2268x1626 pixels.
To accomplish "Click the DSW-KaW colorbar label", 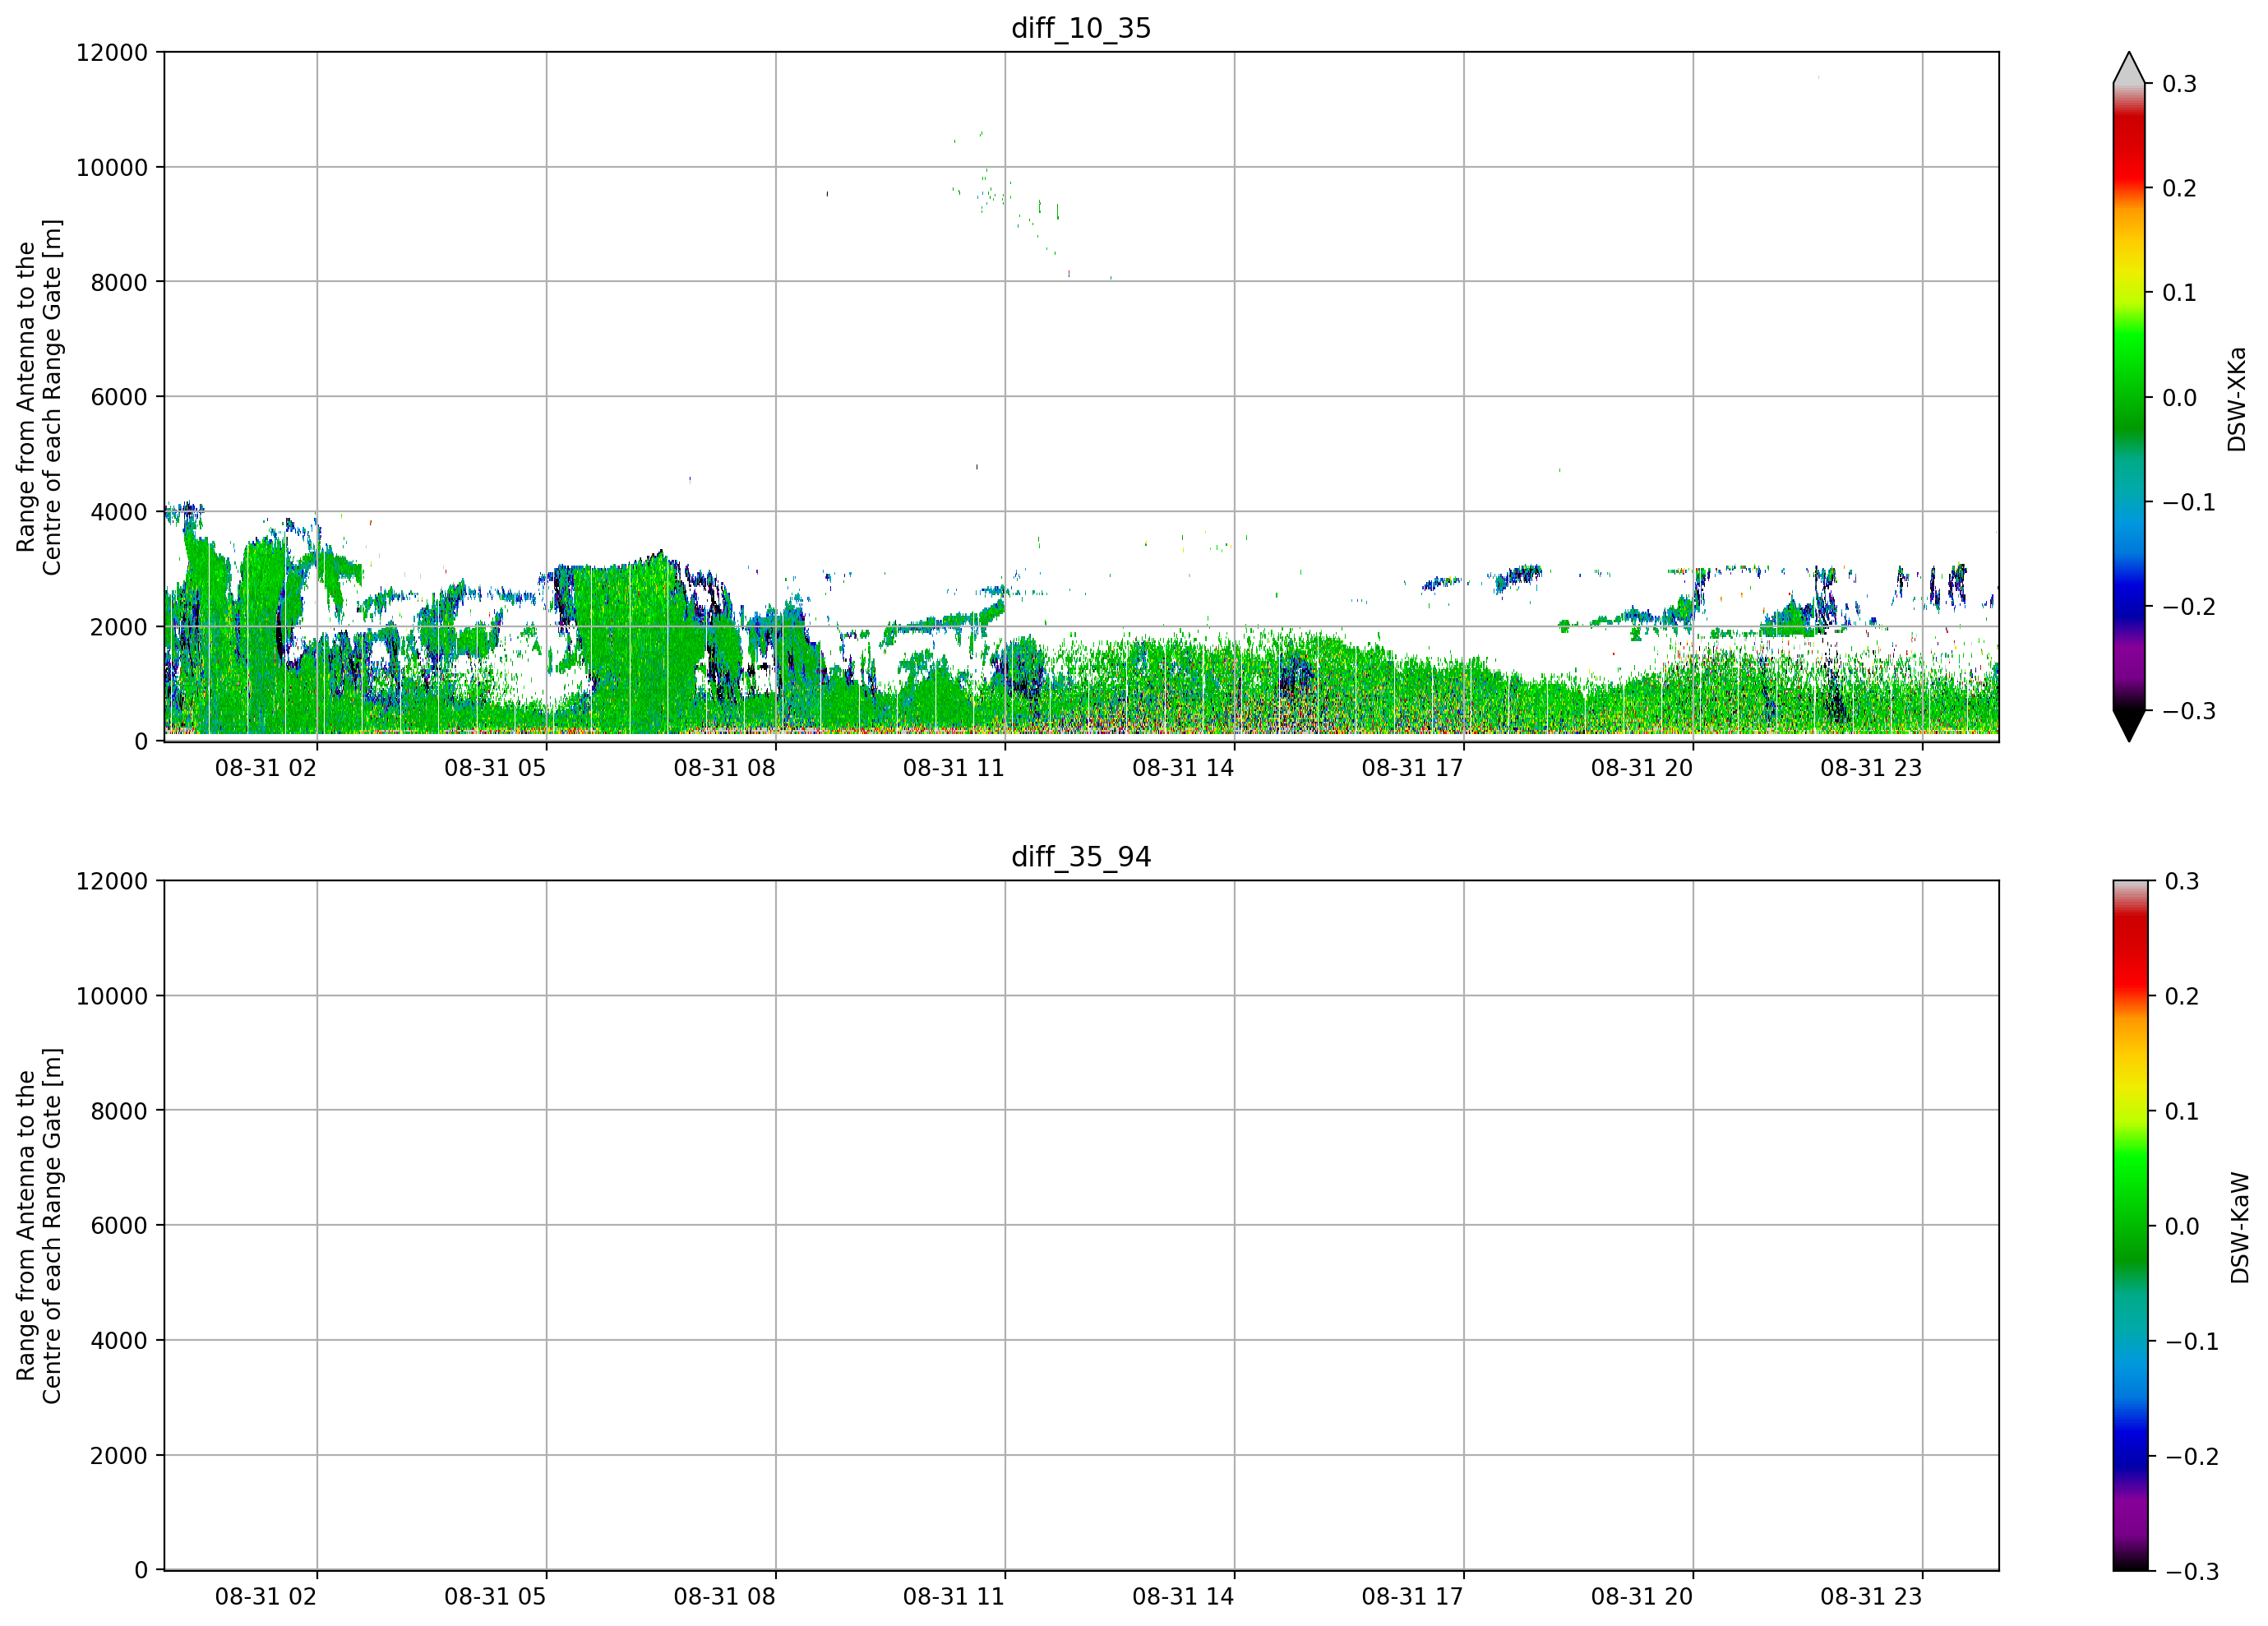I will click(2239, 1228).
